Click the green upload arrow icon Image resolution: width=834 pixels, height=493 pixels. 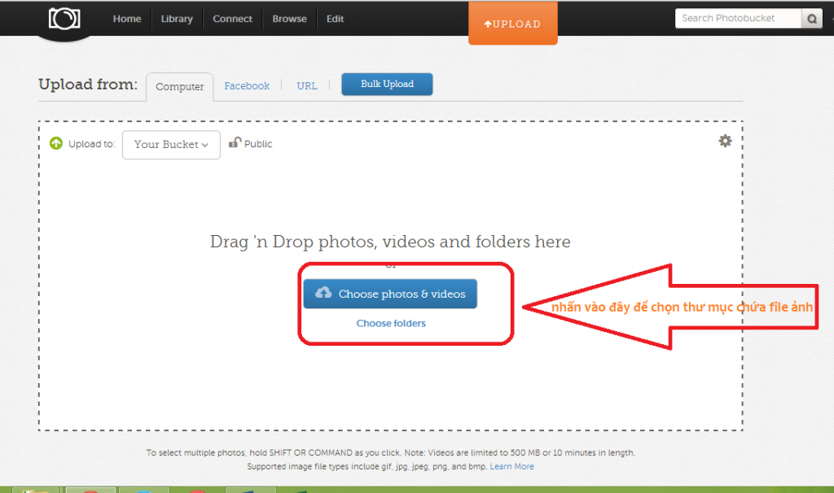[56, 143]
